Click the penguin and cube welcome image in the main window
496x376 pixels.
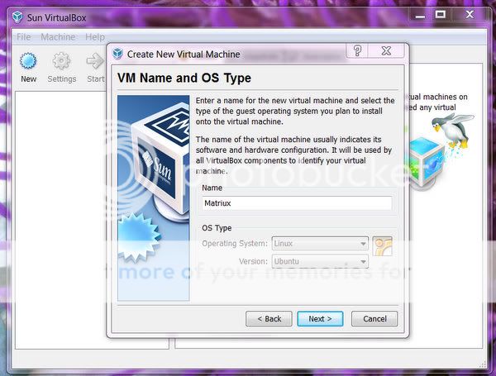click(441, 152)
